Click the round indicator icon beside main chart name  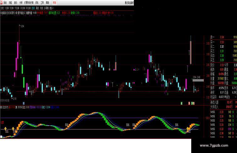pos(16,13)
